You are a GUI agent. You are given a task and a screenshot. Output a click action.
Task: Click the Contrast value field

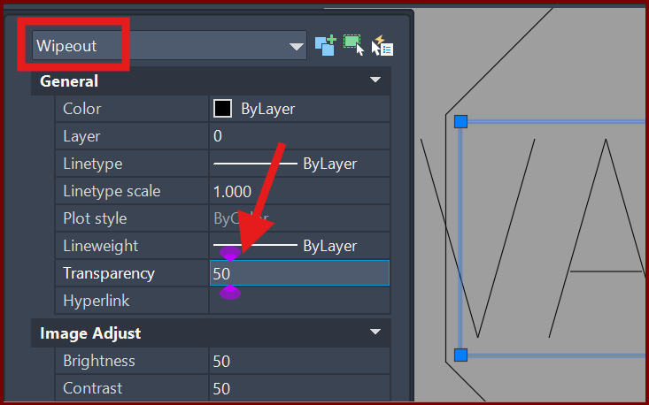298,388
